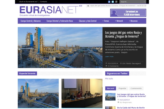The width and height of the screenshot is (164, 109).
Task: Open the '¿Qué es Eurasianet.es?' link
Action: (28, 2)
